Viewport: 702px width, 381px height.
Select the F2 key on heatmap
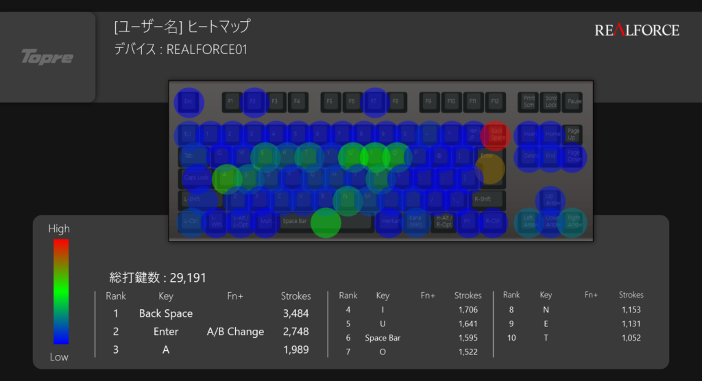(253, 102)
